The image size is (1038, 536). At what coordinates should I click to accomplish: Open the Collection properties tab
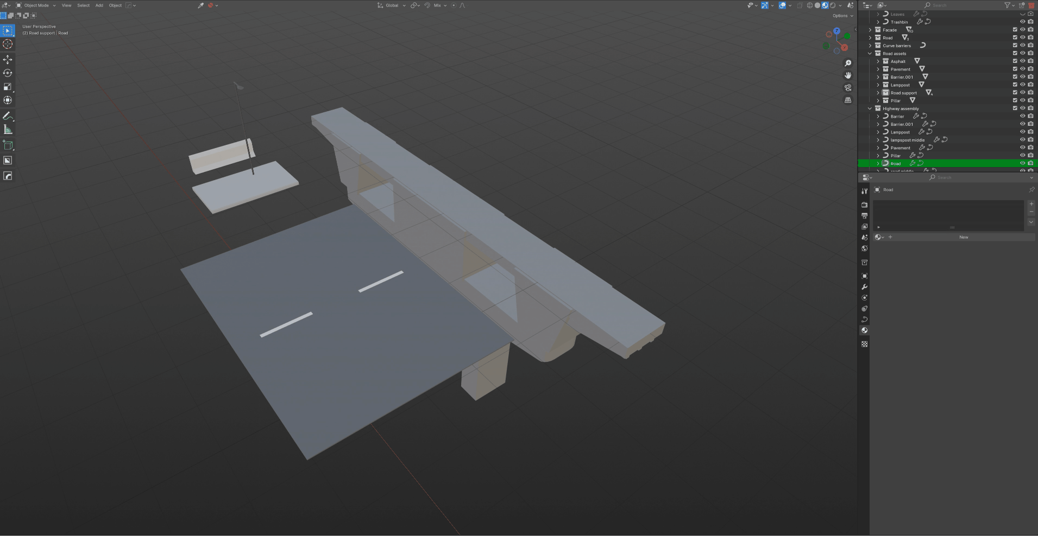(864, 263)
